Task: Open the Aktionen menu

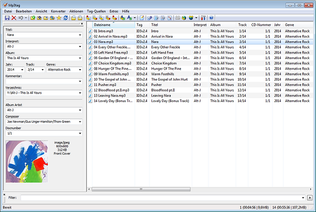Action: tap(76, 11)
